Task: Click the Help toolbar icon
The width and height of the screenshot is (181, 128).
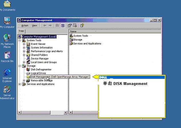Action: click(82, 25)
